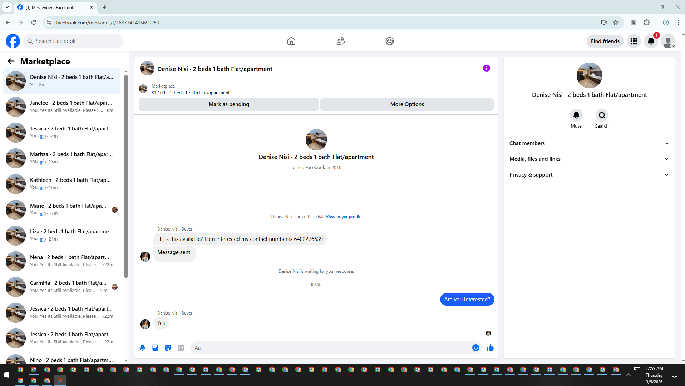Viewport: 685px width, 386px height.
Task: Bookmark this page with the star icon
Action: click(x=616, y=23)
